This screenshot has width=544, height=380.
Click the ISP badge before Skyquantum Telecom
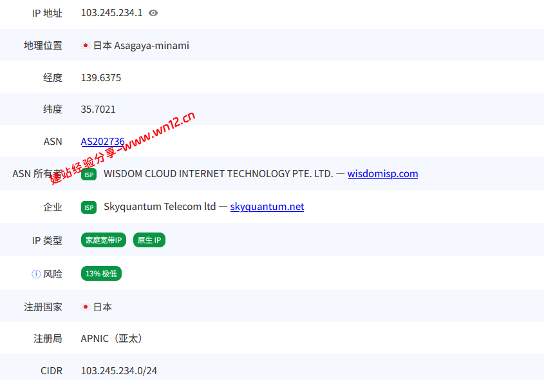tap(89, 207)
